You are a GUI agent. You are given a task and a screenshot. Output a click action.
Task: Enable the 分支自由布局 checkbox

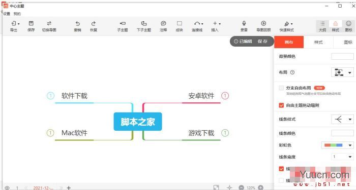click(x=281, y=88)
